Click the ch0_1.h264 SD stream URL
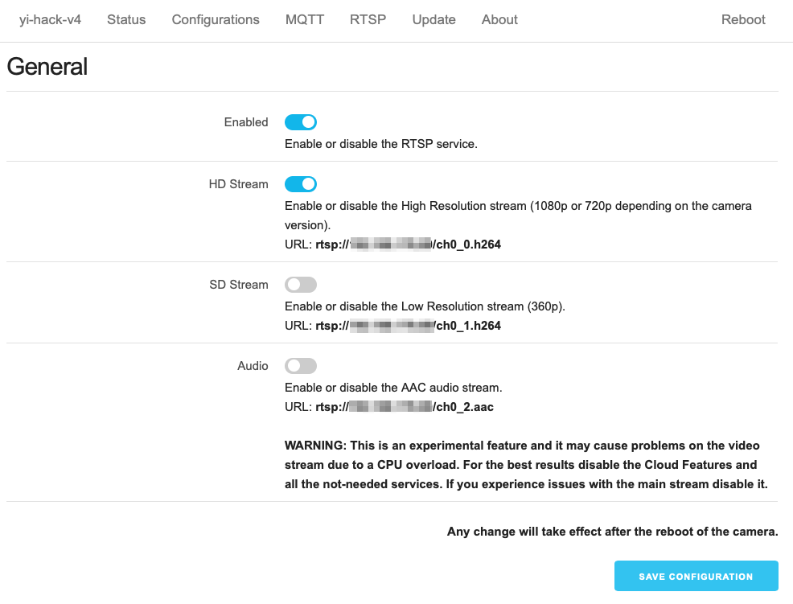The height and width of the screenshot is (604, 793). coord(409,326)
